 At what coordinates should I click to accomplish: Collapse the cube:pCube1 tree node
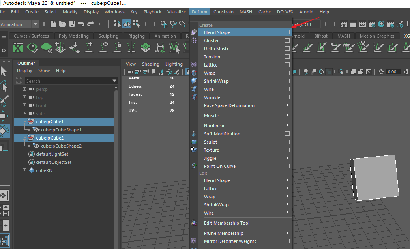(25, 122)
